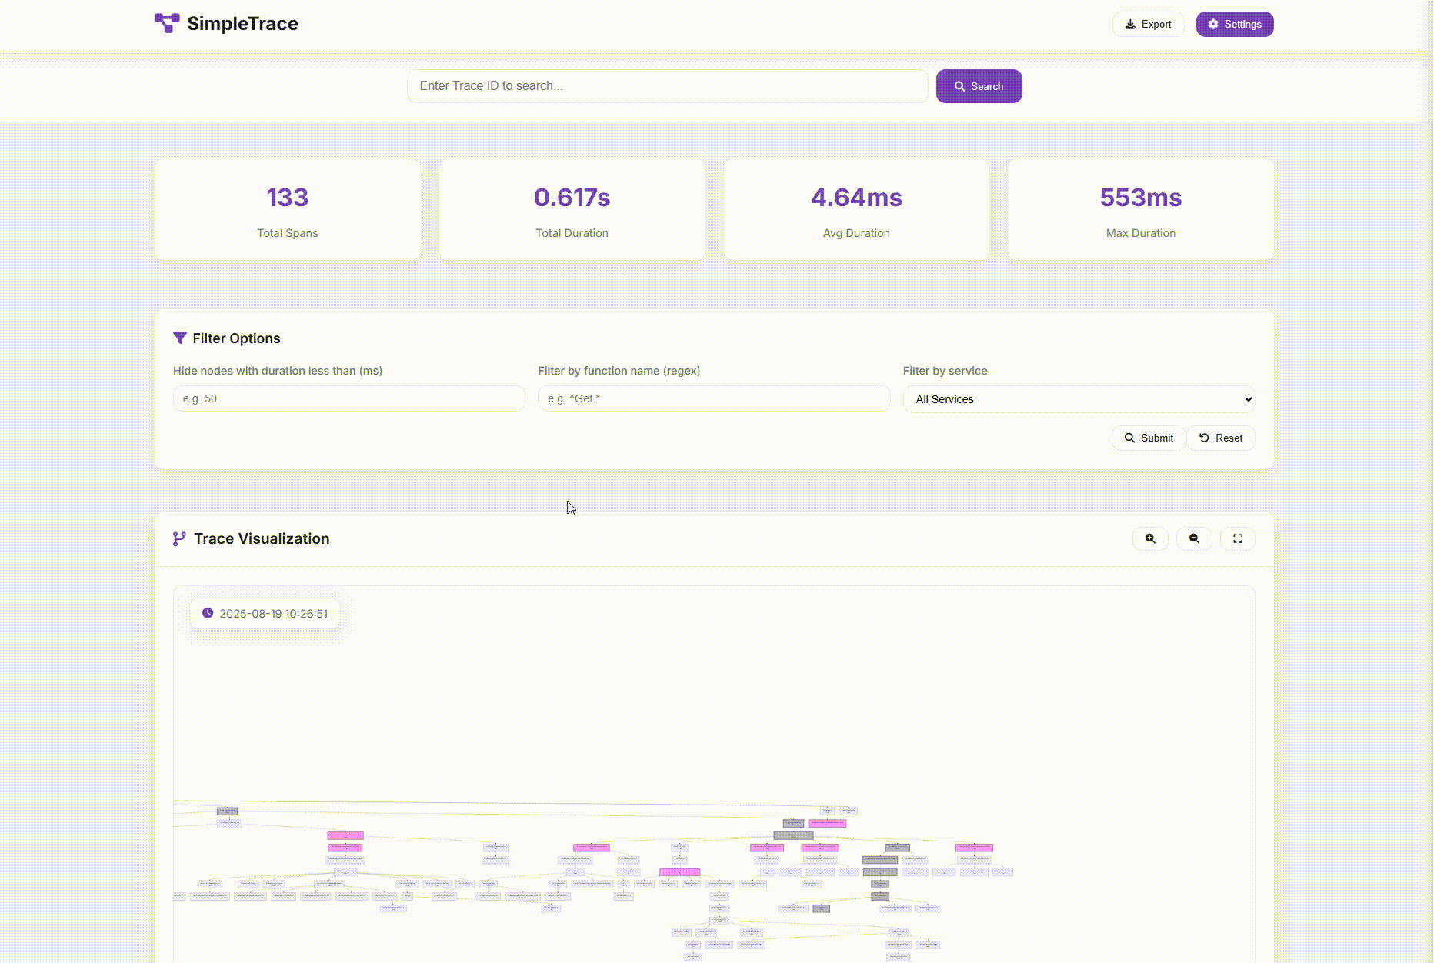This screenshot has height=963, width=1434.
Task: Export the trace data
Action: tap(1148, 24)
